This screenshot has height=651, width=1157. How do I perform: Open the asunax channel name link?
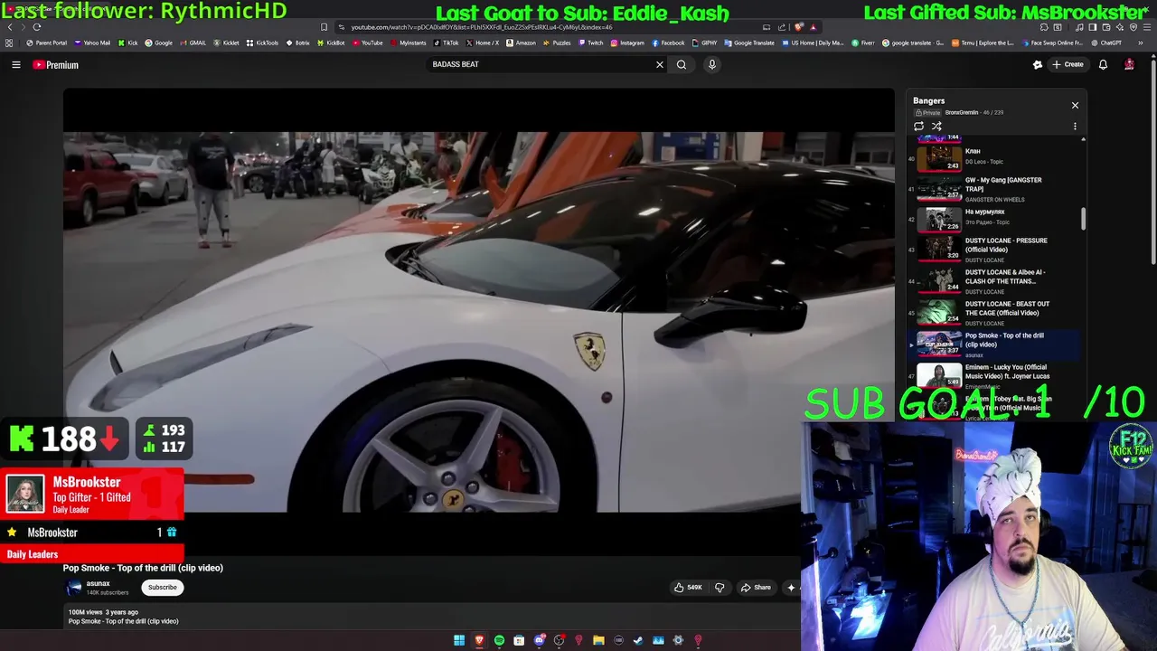[98, 584]
